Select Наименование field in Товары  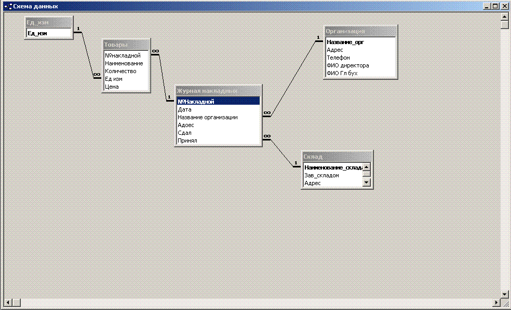126,63
